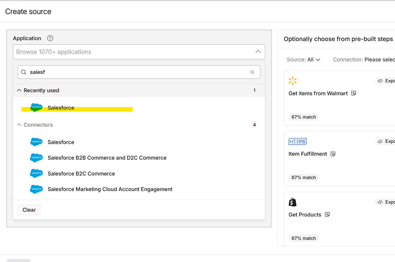Collapse the Connectors section
The width and height of the screenshot is (395, 262).
19,125
